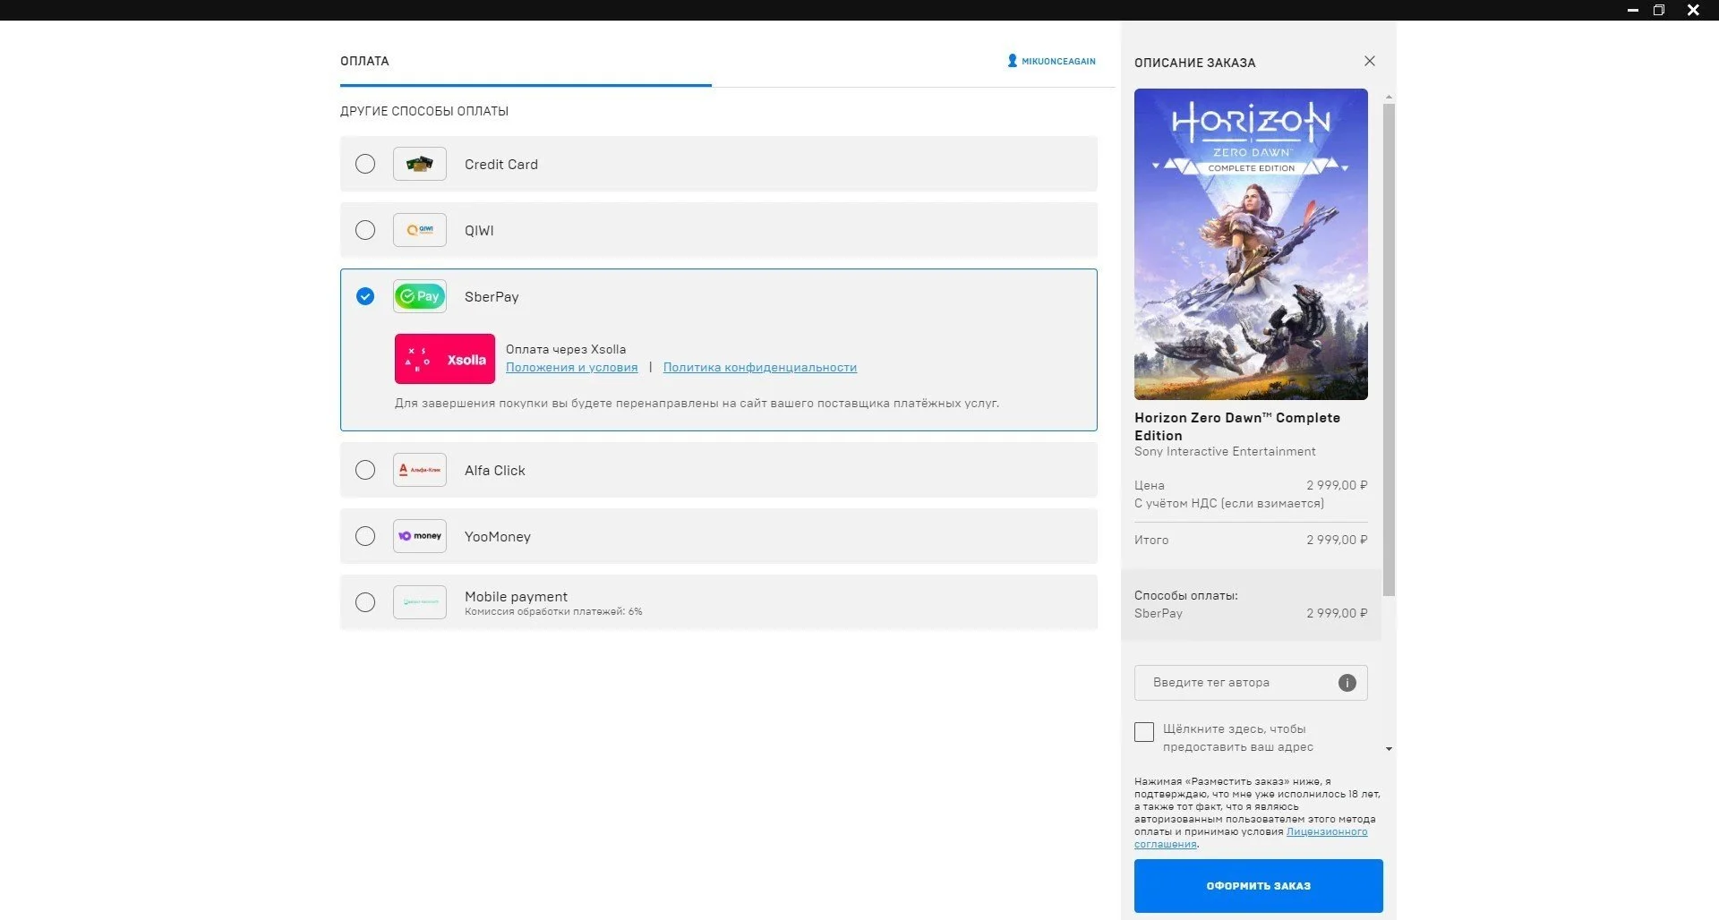This screenshot has height=920, width=1719.
Task: Open the Оплата tab
Action: click(x=364, y=61)
